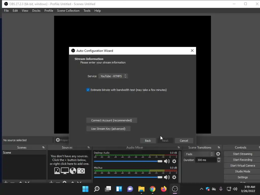The height and width of the screenshot is (195, 260).
Task: Close the Auto-Configuration Wizard dialog
Action: 192,51
